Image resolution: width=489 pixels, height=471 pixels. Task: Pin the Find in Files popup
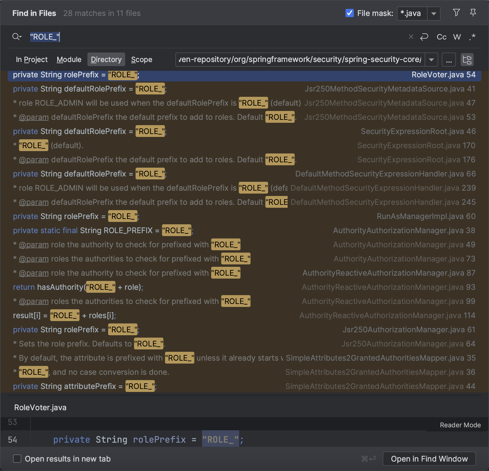pyautogui.click(x=473, y=13)
